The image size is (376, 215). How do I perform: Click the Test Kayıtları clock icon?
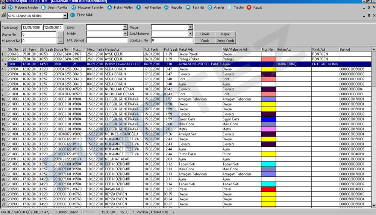139,8
